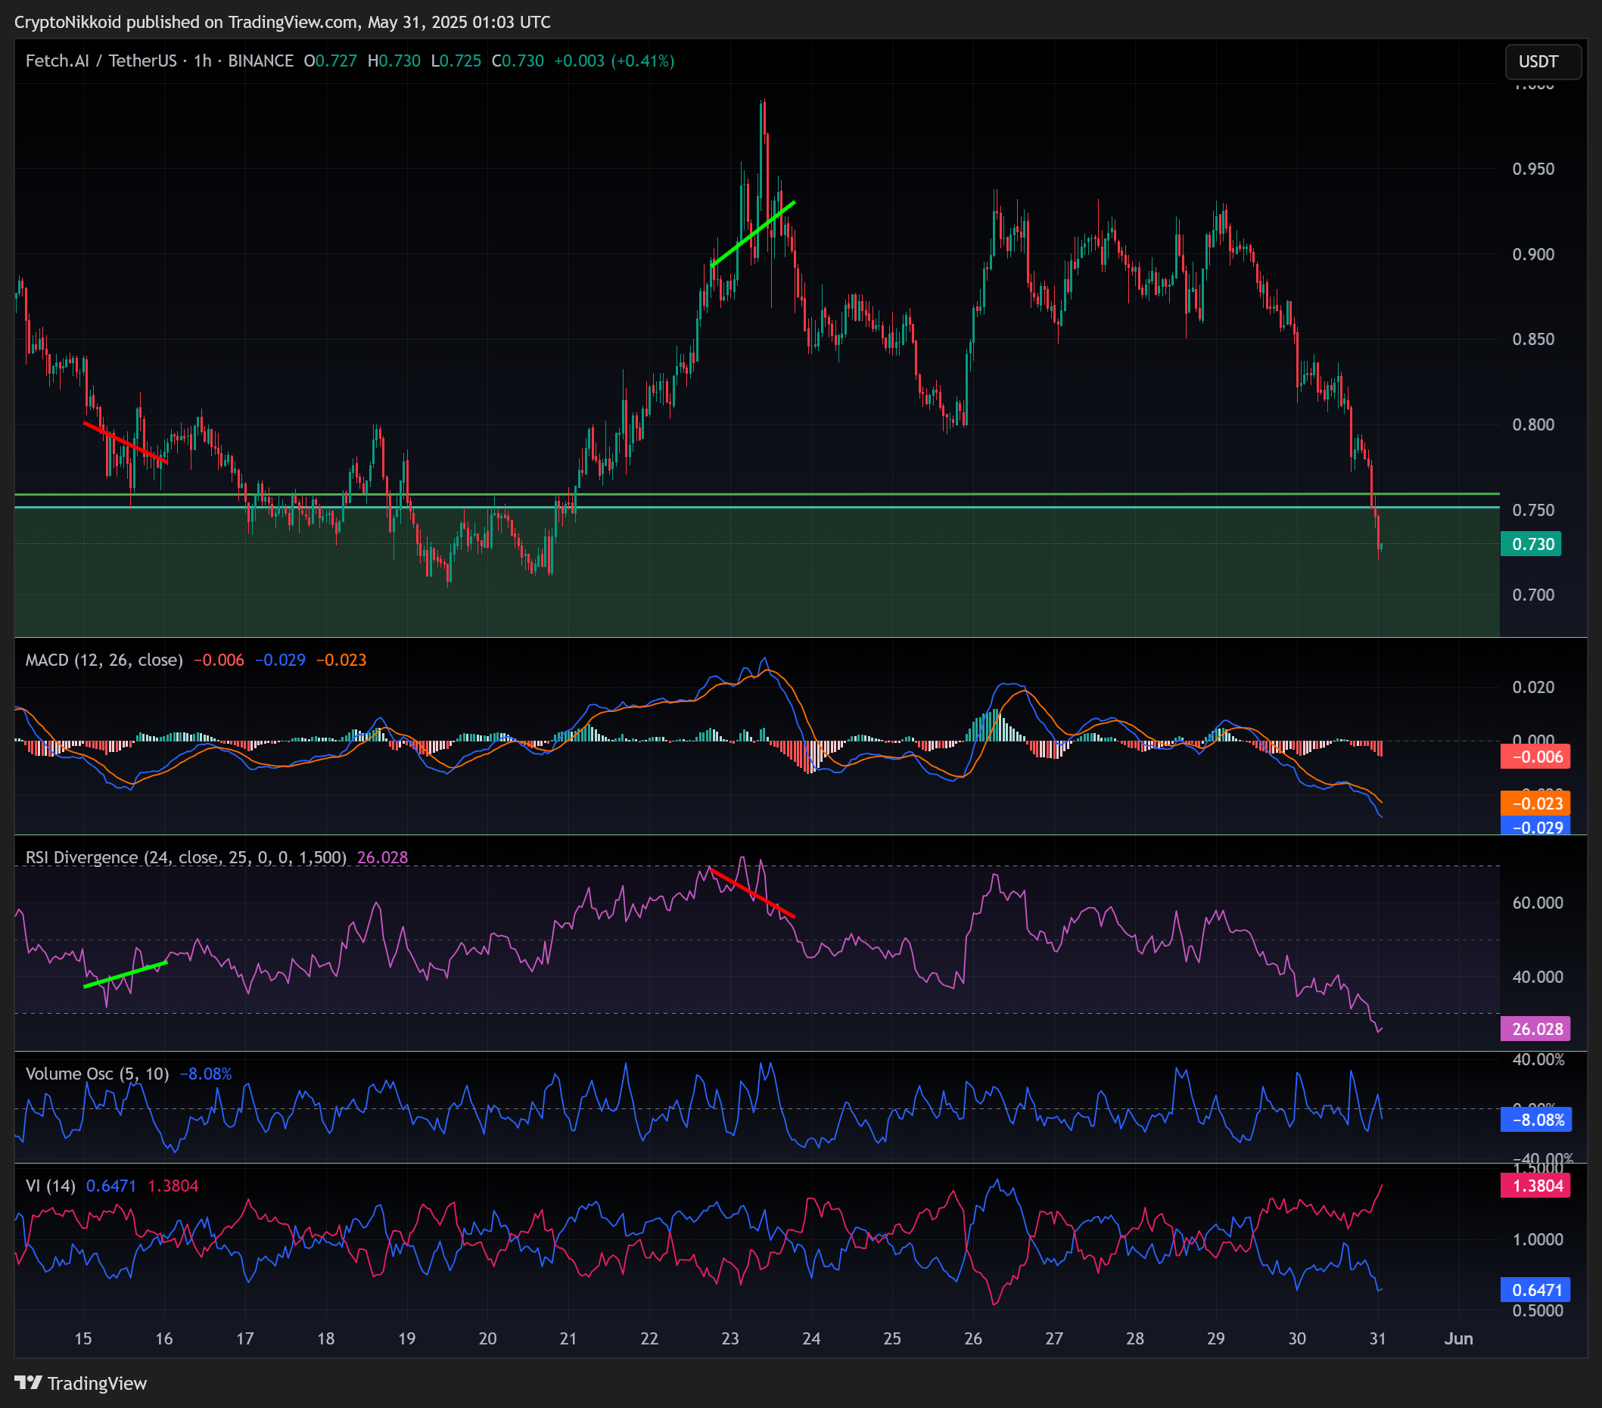This screenshot has width=1602, height=1408.
Task: Click the current price label 0.730
Action: coord(1531,544)
